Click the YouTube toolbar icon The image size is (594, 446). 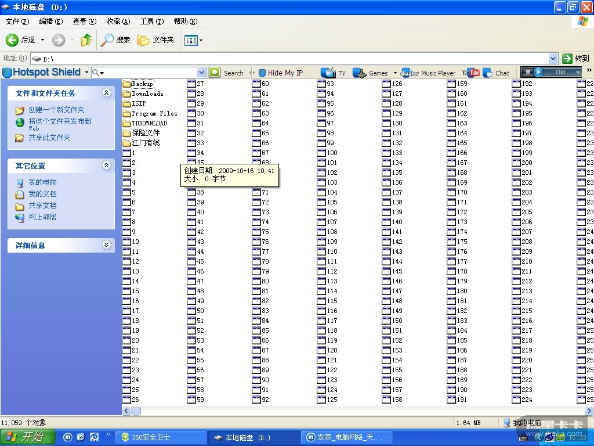coord(471,73)
